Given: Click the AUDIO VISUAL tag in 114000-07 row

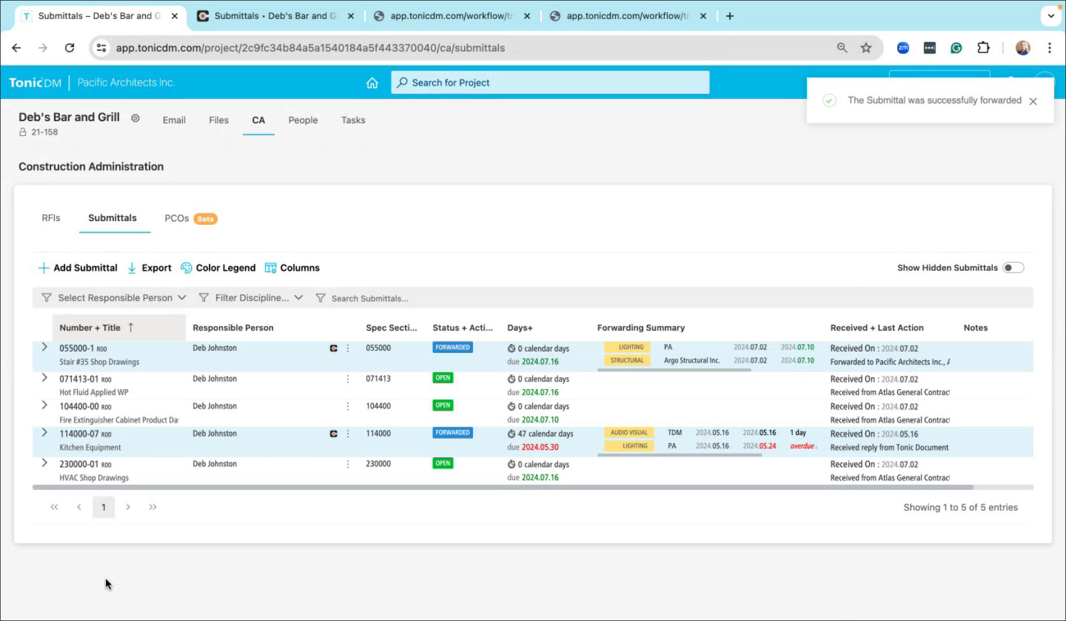Looking at the screenshot, I should 629,432.
